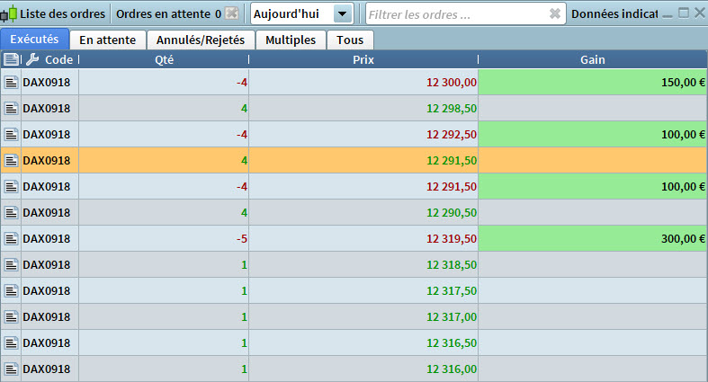Click the Filtrer les ordres input field
708x382 pixels.
(454, 14)
